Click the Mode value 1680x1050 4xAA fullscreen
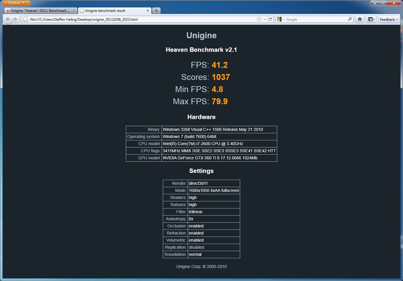Image resolution: width=403 pixels, height=281 pixels. click(x=214, y=190)
